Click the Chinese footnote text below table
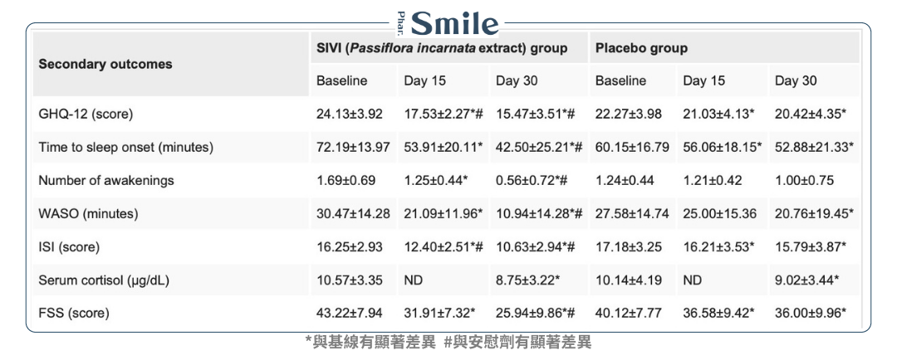This screenshot has height=355, width=897. (448, 342)
